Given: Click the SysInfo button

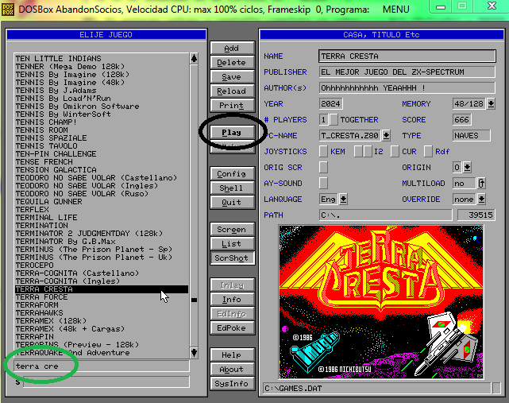Looking at the screenshot, I should pos(232,383).
